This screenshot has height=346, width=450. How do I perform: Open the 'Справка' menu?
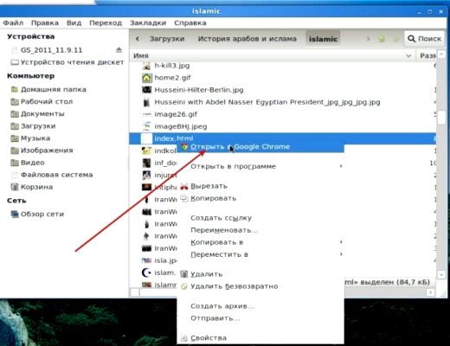point(190,22)
